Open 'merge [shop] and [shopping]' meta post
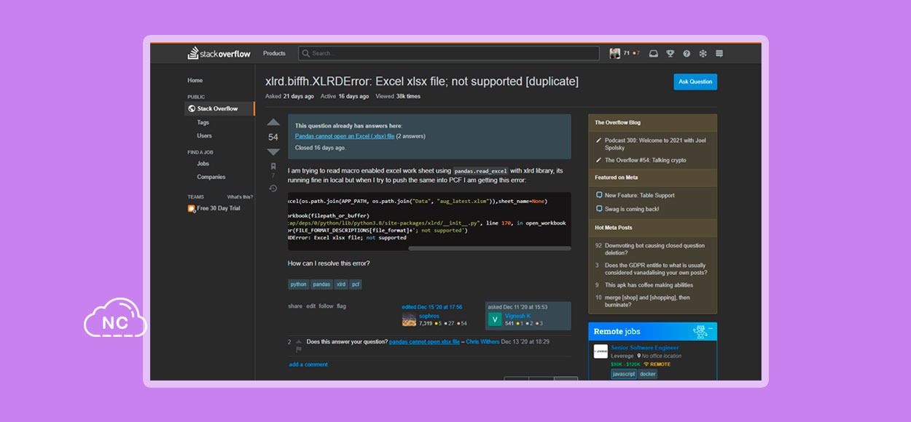911x422 pixels. click(x=647, y=301)
